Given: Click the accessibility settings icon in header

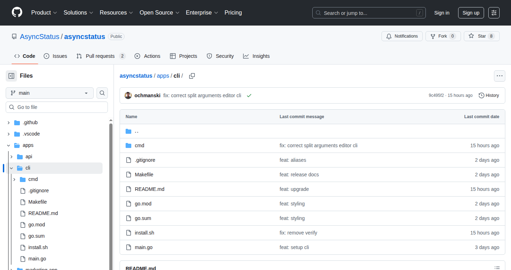Looking at the screenshot, I should coord(494,13).
